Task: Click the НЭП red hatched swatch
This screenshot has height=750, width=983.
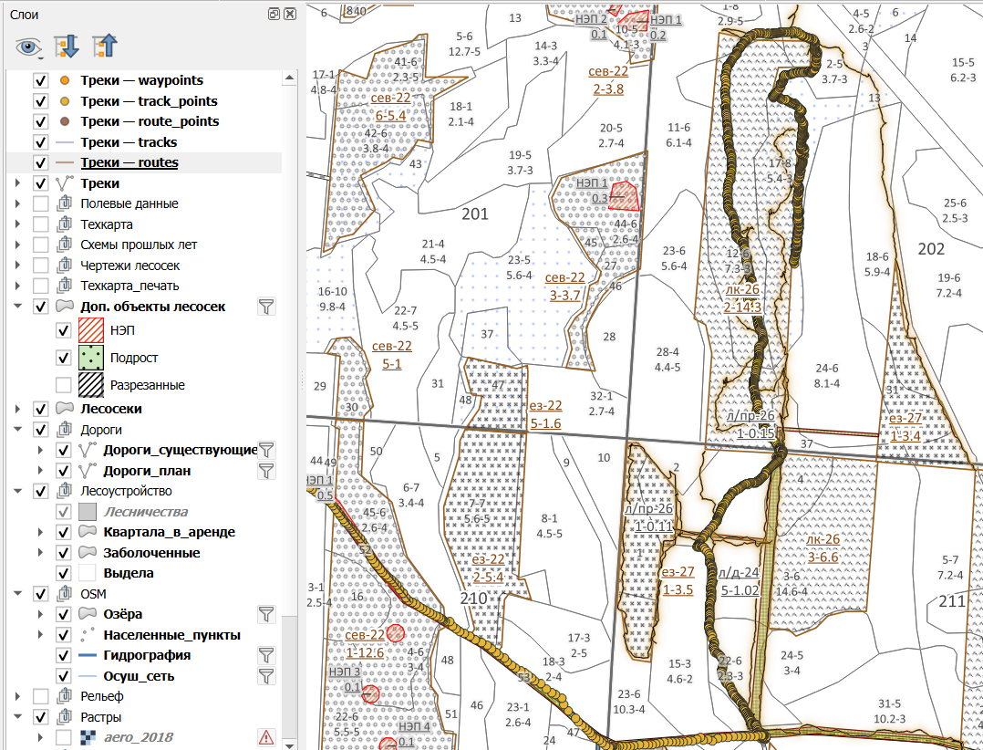Action: point(91,330)
